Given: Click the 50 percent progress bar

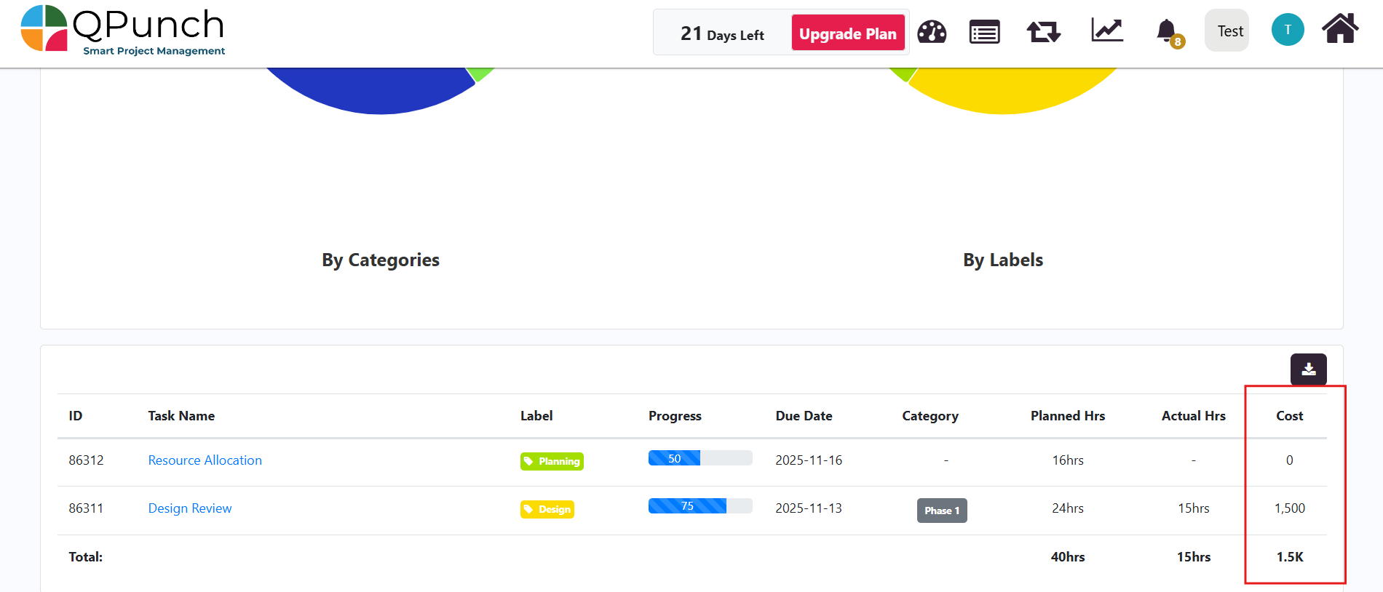Looking at the screenshot, I should point(700,458).
